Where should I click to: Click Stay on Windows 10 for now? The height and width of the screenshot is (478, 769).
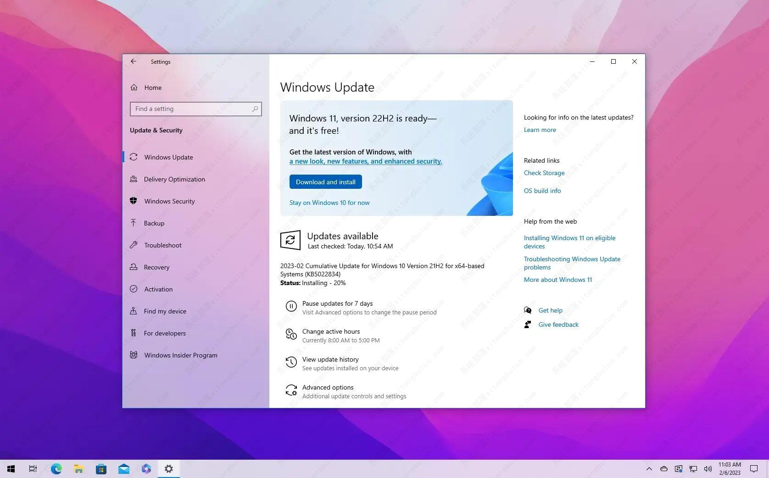329,202
